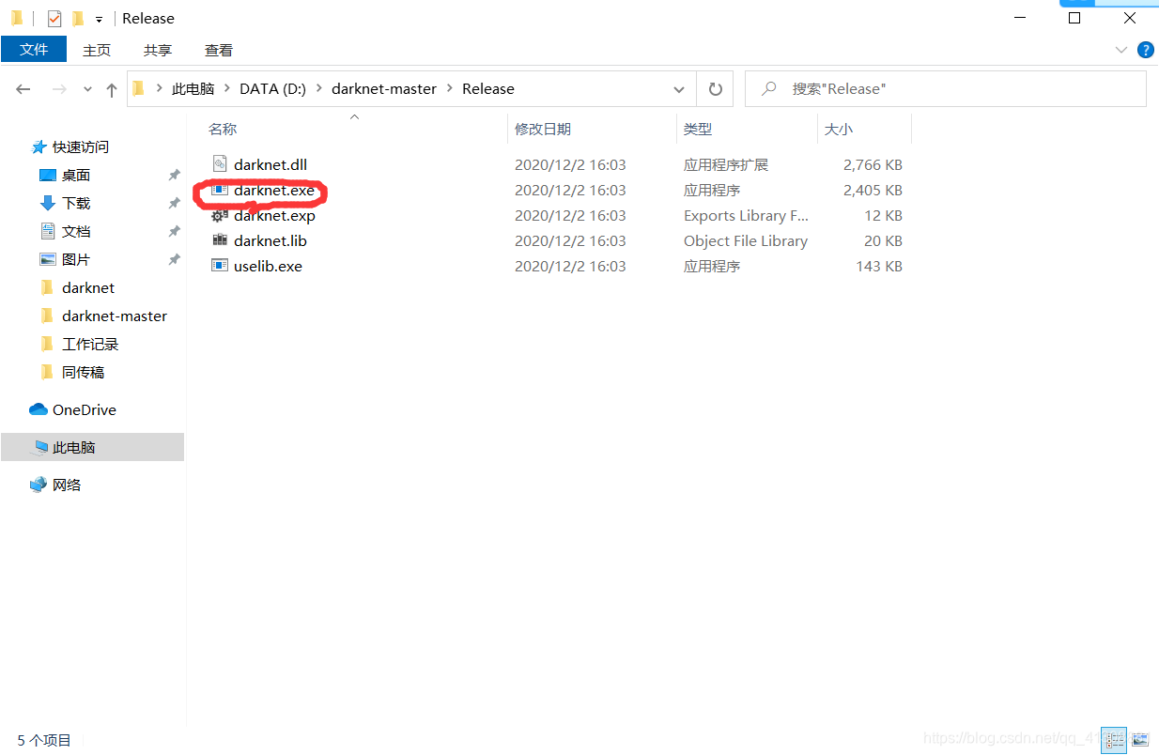Click the search magnifier icon
Screen dimensions: 1159x755
[769, 88]
